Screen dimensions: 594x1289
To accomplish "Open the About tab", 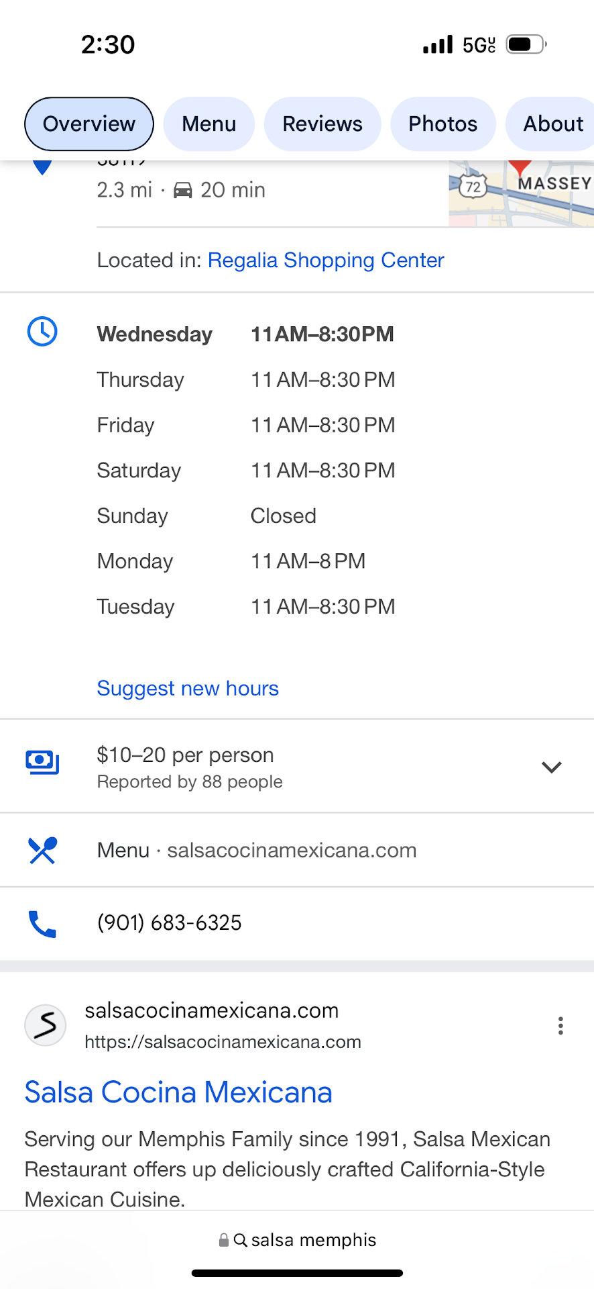I will coord(552,124).
